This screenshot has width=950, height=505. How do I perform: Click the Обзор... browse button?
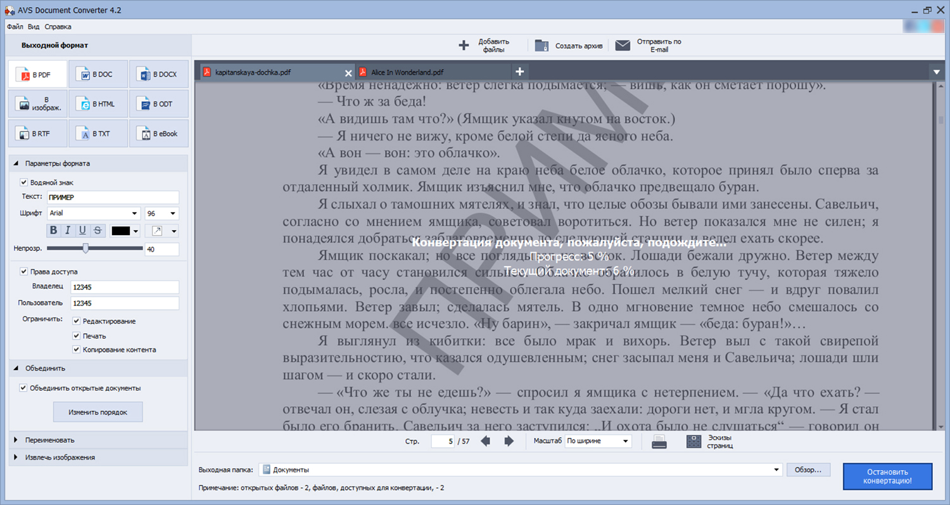pyautogui.click(x=808, y=470)
